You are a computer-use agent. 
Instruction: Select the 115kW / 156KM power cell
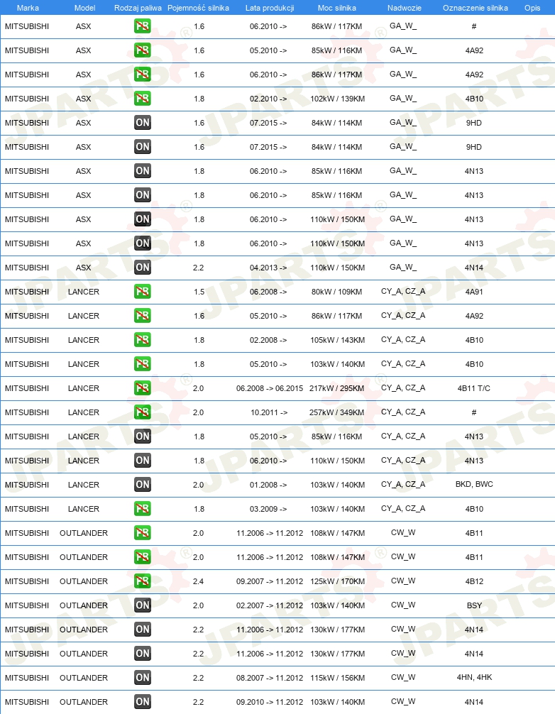(x=337, y=678)
